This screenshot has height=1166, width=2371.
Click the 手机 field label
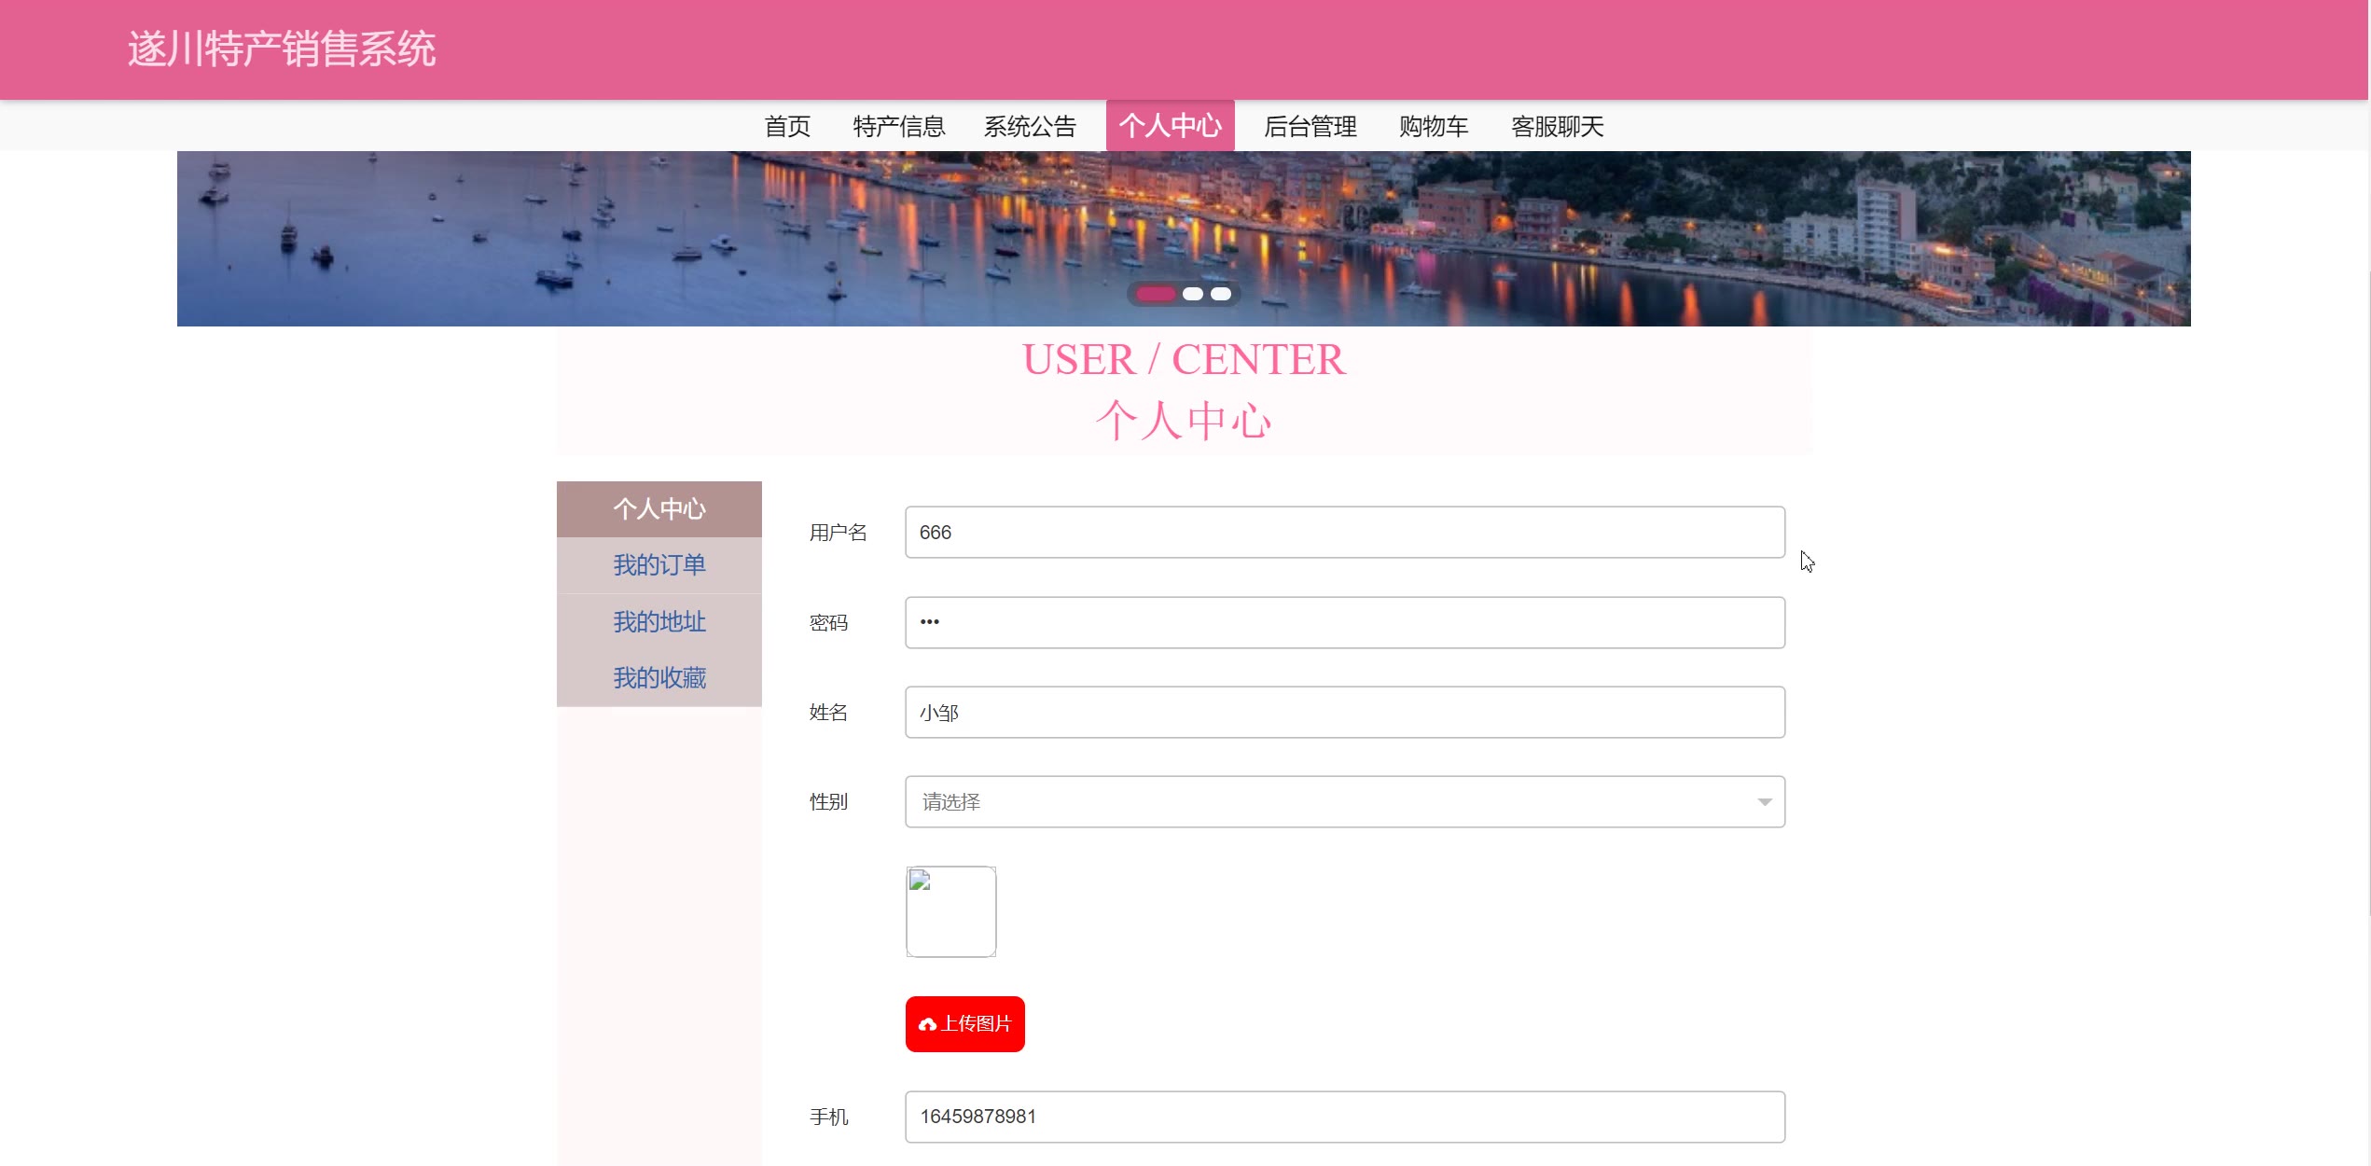click(828, 1117)
